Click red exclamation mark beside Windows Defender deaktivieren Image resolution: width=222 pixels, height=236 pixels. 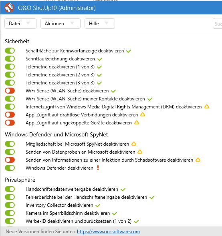[98, 168]
